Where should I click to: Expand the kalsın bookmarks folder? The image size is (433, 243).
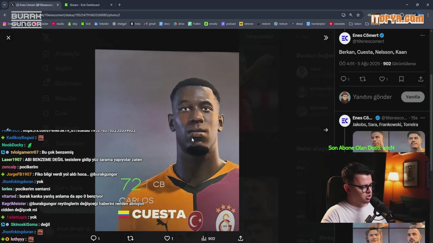(355, 24)
